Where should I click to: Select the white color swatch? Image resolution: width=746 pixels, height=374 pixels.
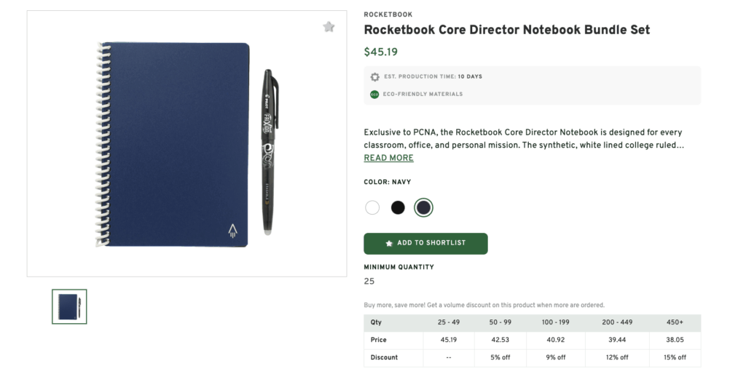372,207
